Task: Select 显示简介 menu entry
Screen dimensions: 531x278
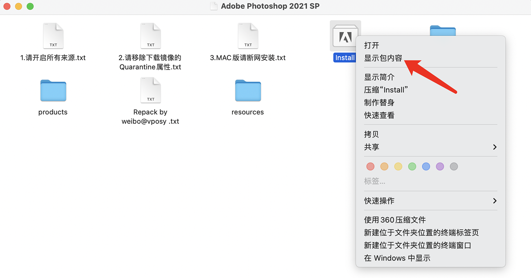Action: (x=379, y=77)
